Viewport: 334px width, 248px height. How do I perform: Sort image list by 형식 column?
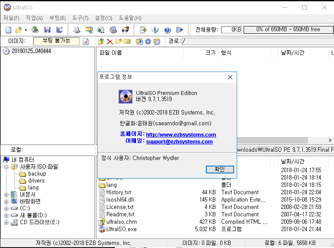(x=245, y=53)
